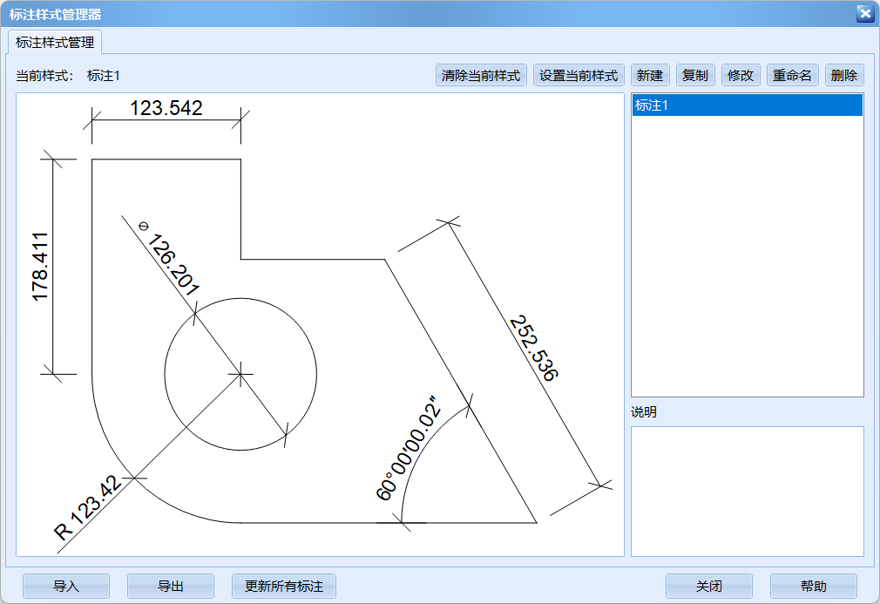Image resolution: width=880 pixels, height=604 pixels.
Task: Click inside the 说明 description box
Action: [x=747, y=491]
